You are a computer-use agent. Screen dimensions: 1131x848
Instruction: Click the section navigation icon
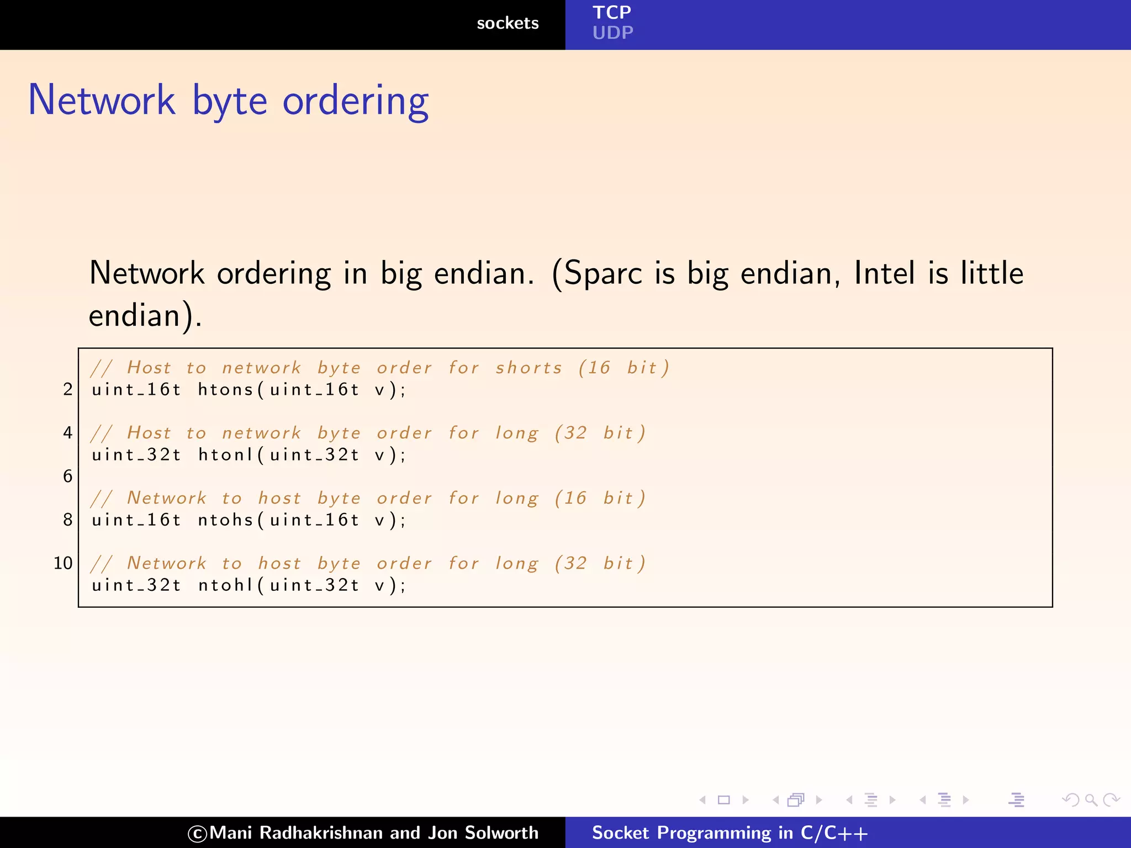point(944,800)
